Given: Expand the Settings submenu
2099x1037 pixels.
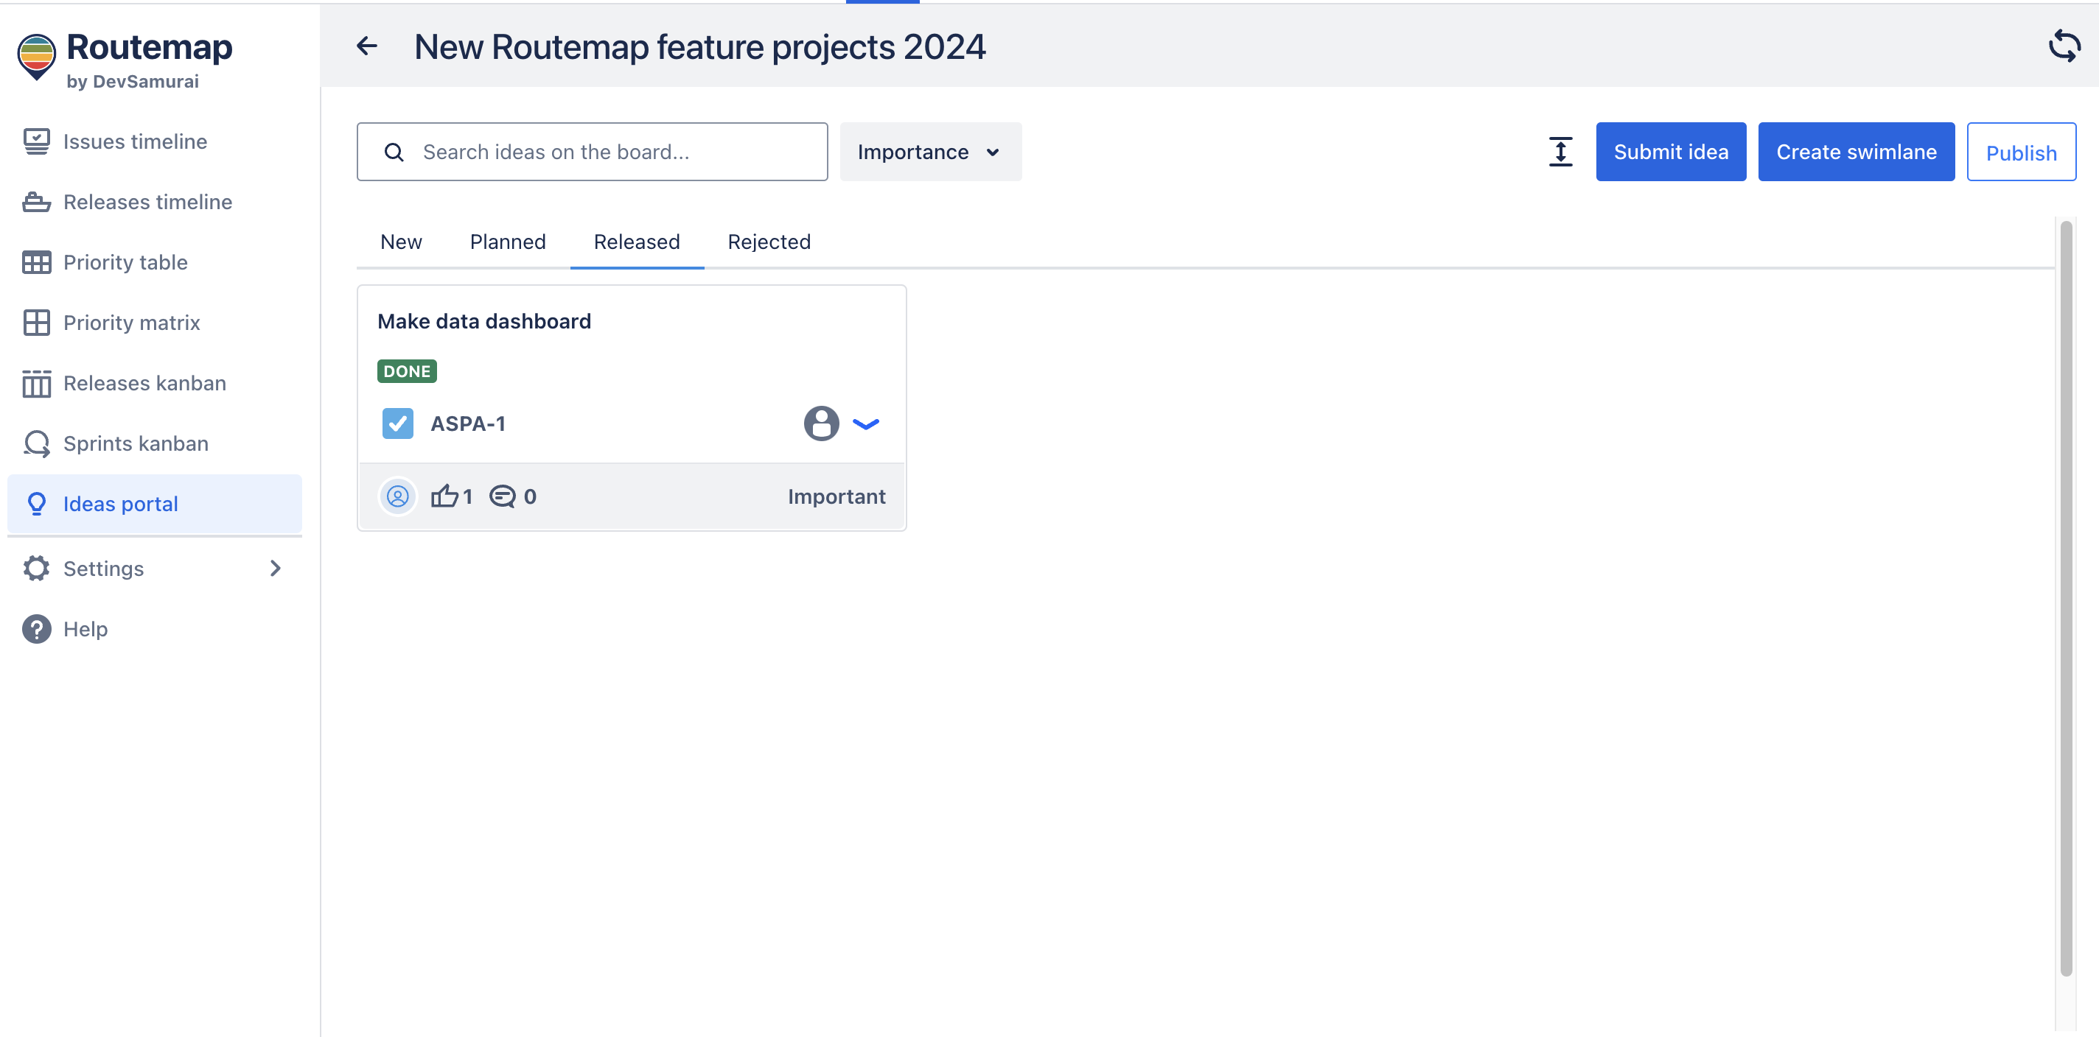Looking at the screenshot, I should pos(276,569).
